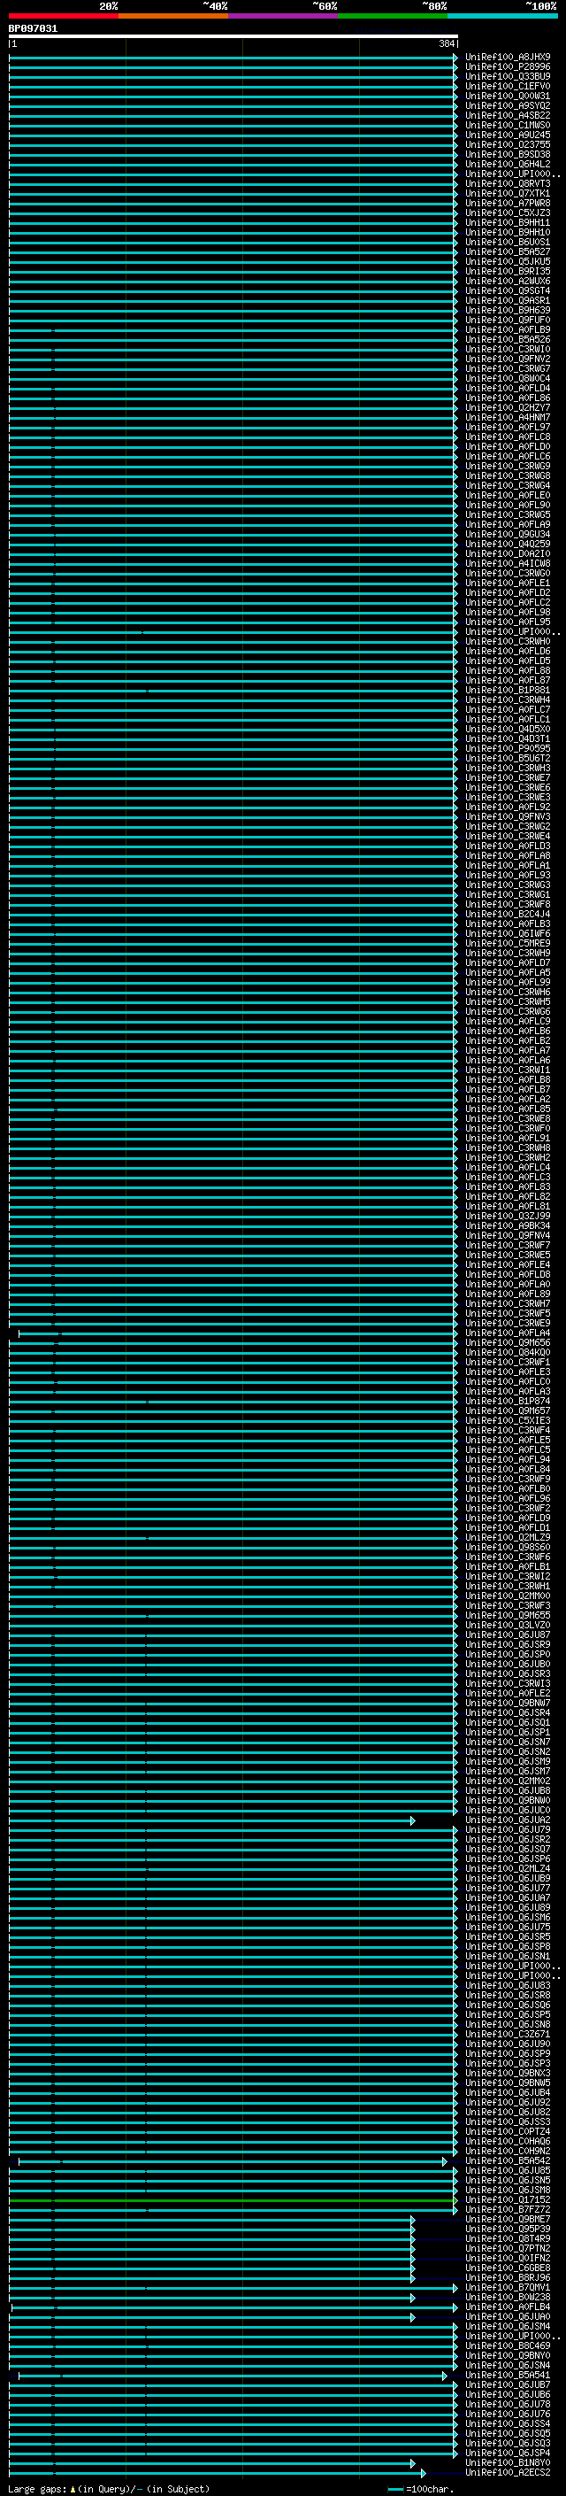Click label UniRef100_O23755
This screenshot has width=566, height=2496.
tap(508, 144)
